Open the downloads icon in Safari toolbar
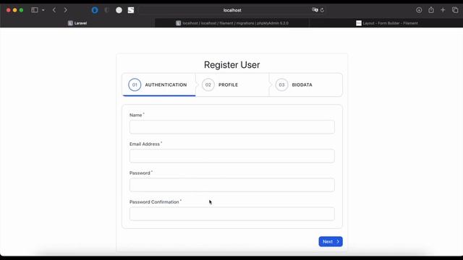The width and height of the screenshot is (463, 260). pos(419,10)
